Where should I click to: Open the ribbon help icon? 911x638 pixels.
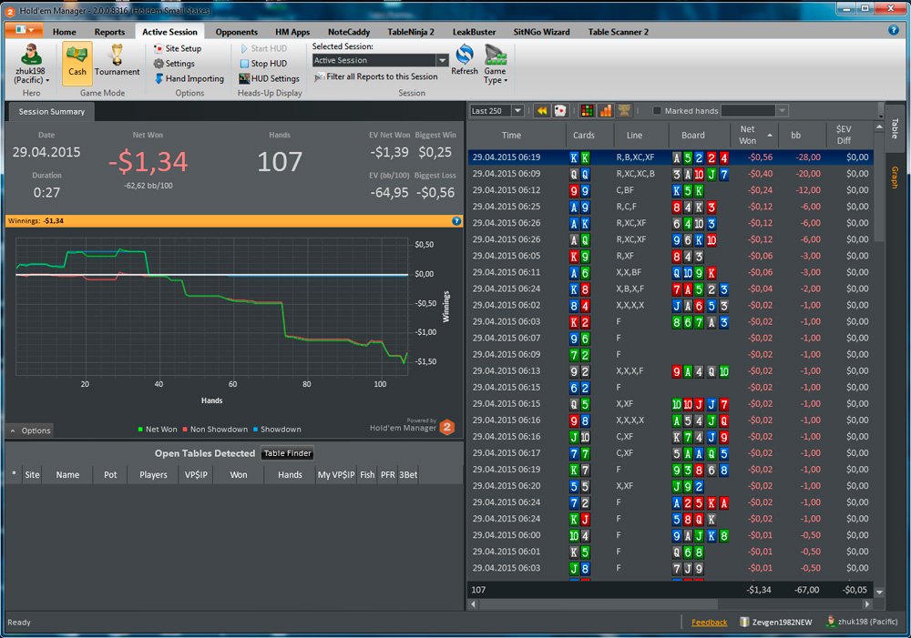[894, 30]
